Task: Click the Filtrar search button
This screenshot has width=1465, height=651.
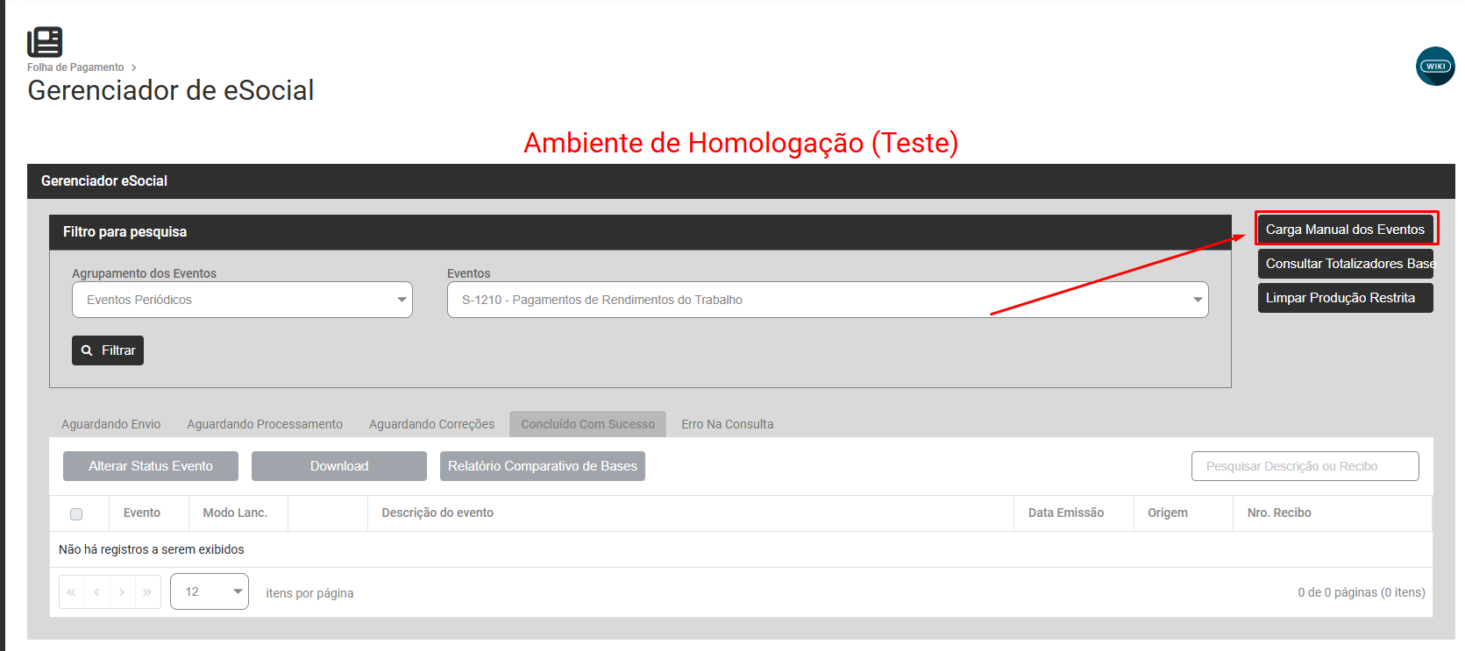Action: (108, 350)
